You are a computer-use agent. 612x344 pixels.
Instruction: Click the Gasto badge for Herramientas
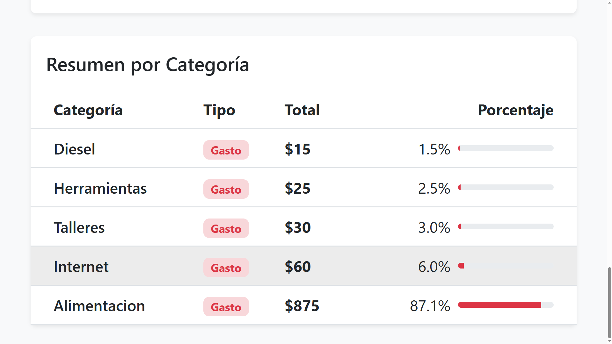point(226,189)
